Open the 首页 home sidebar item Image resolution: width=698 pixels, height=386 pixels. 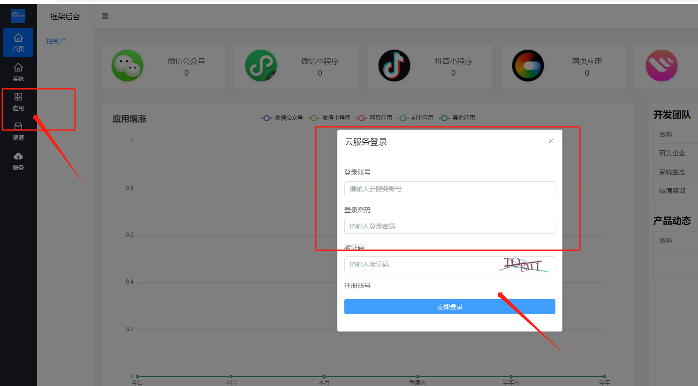pos(18,42)
